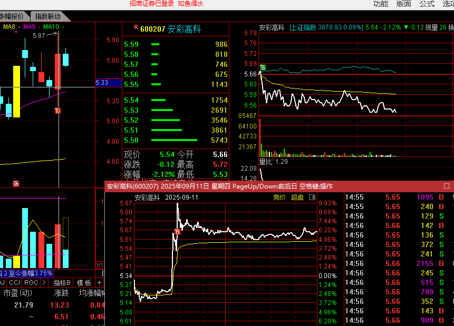Select the 14:55 trade with volume 1095

[395, 197]
